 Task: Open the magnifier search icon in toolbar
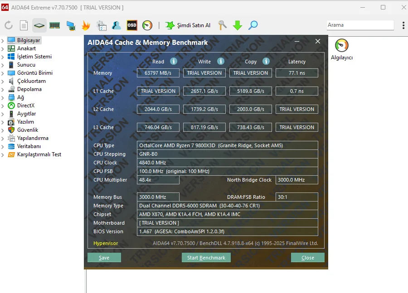pos(253,25)
